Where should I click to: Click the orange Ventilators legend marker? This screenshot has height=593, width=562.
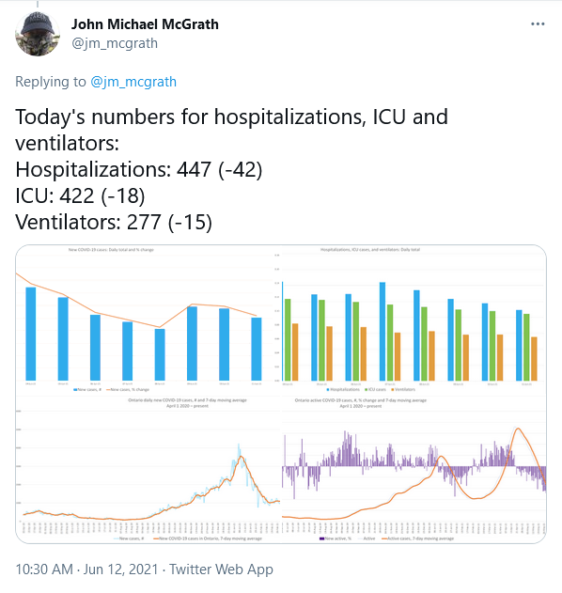coord(393,389)
